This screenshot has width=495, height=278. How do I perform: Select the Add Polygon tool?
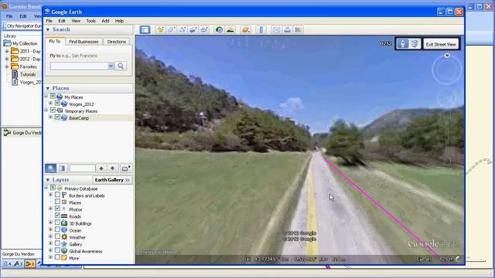point(172,29)
